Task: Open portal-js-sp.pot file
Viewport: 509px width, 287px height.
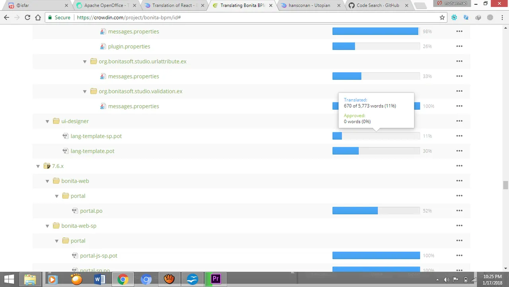Action: (99, 256)
